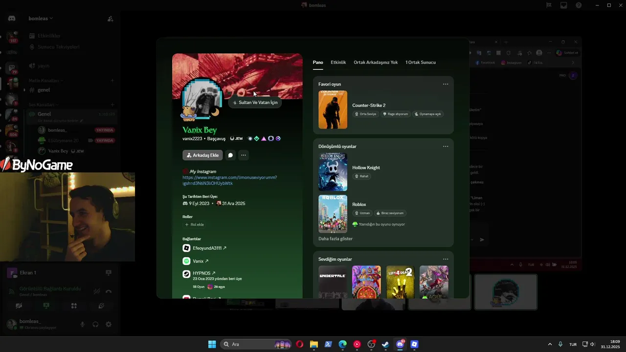Click the Rol ekle button under Roller

pyautogui.click(x=195, y=224)
